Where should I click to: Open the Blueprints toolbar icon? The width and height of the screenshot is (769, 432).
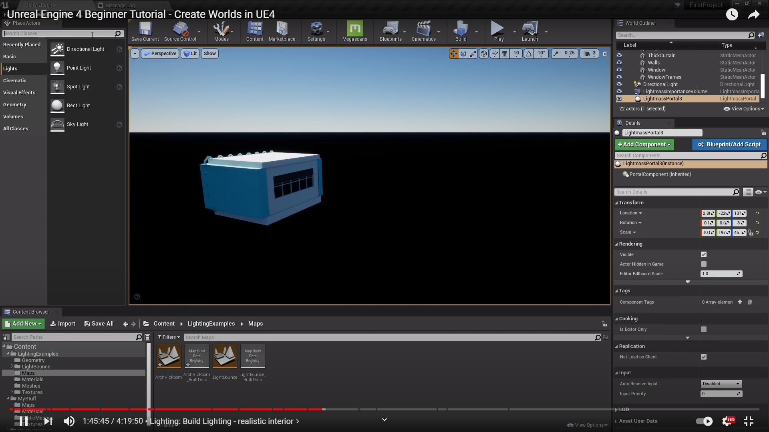tap(390, 29)
